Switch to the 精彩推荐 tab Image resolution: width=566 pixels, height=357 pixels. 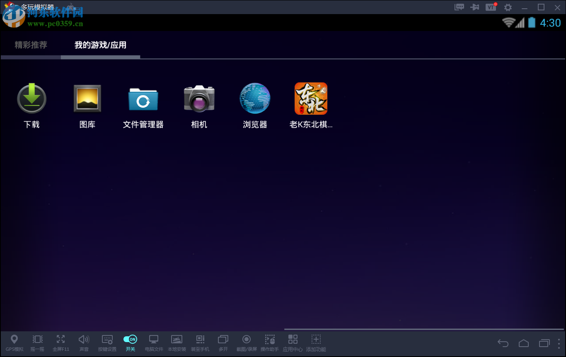tap(31, 45)
